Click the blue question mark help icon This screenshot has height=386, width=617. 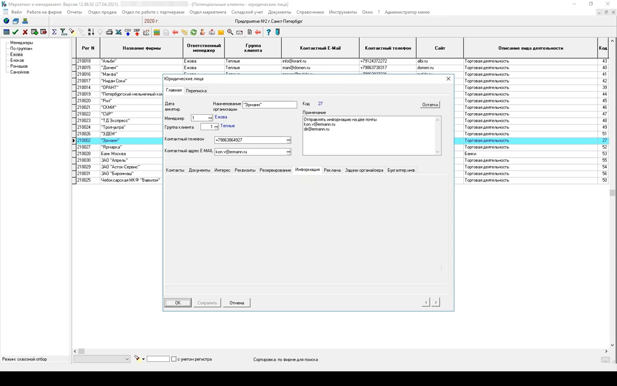268,32
